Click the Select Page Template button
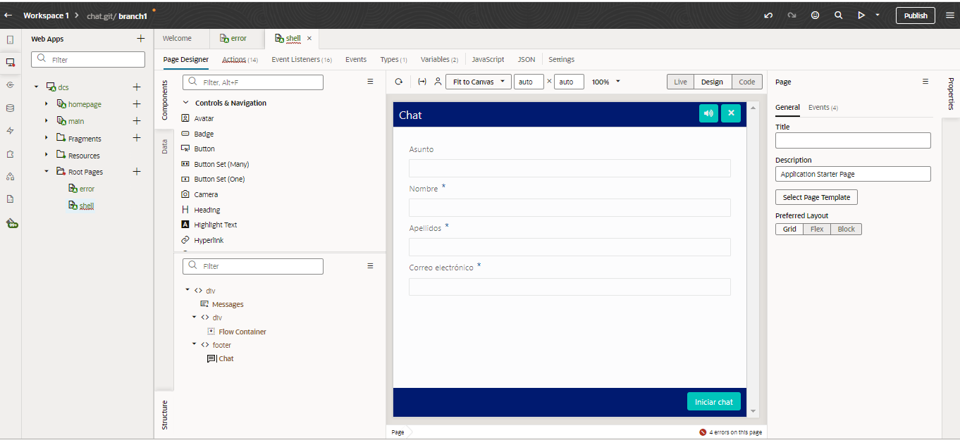The height and width of the screenshot is (440, 960). (x=816, y=197)
